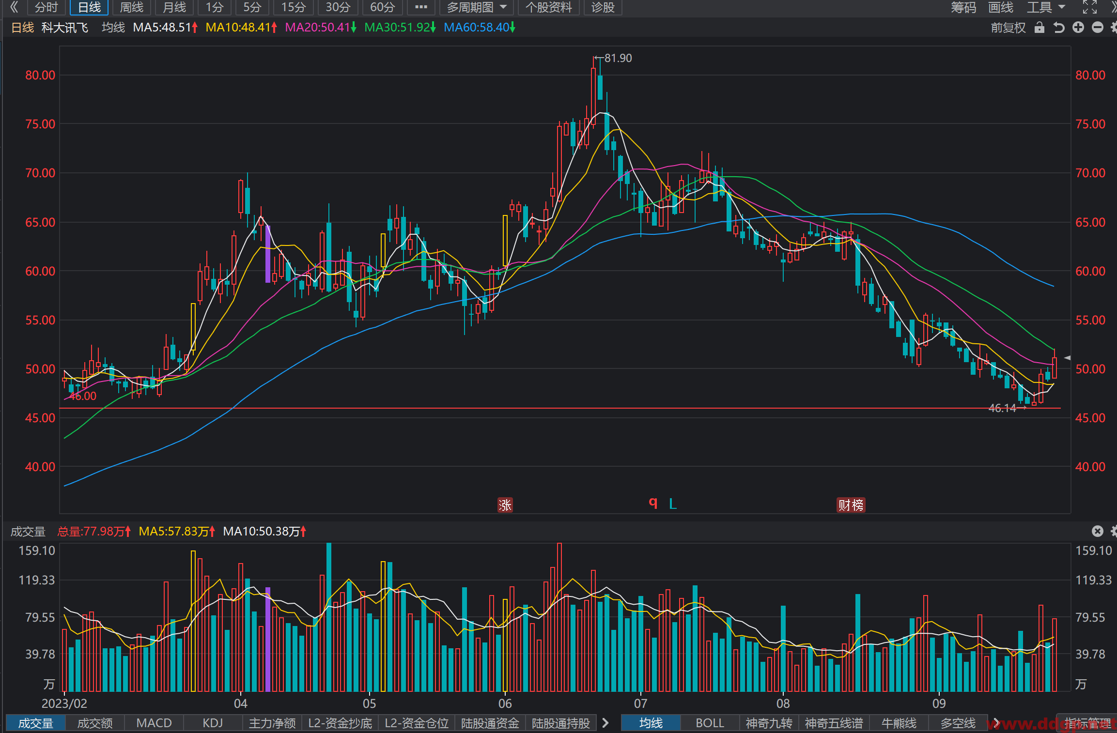
Task: Open the 多周期图 dropdown
Action: coord(477,7)
